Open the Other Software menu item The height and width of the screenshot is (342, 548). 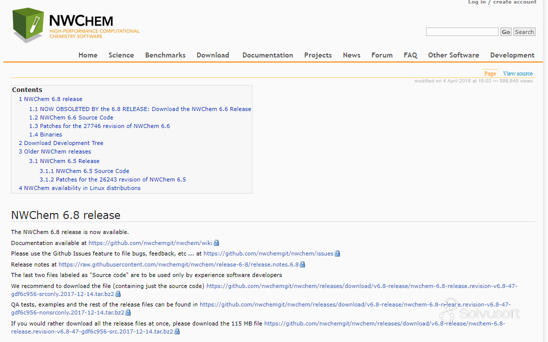(453, 55)
